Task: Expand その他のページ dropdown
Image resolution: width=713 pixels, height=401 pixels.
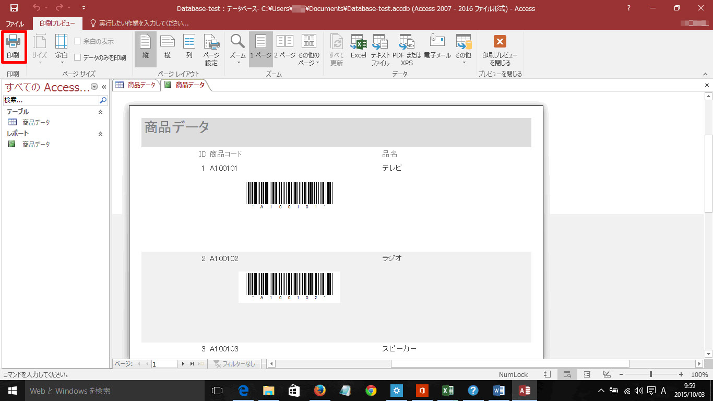Action: [x=309, y=50]
